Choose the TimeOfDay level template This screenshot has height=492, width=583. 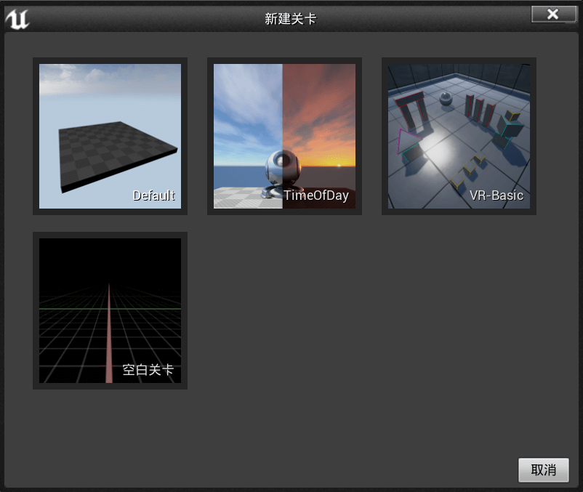point(284,136)
